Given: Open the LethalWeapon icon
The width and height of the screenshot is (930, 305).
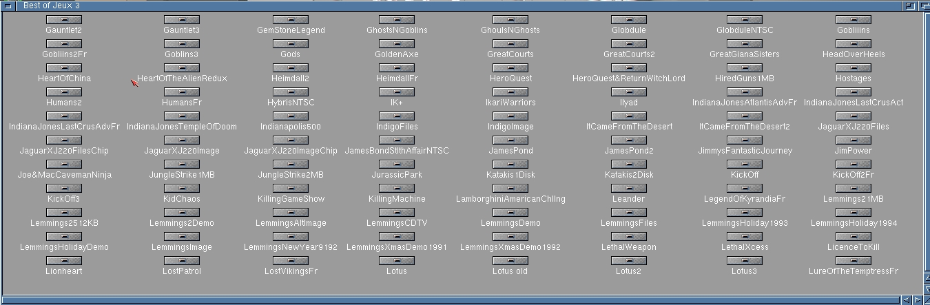Looking at the screenshot, I should coord(629,237).
